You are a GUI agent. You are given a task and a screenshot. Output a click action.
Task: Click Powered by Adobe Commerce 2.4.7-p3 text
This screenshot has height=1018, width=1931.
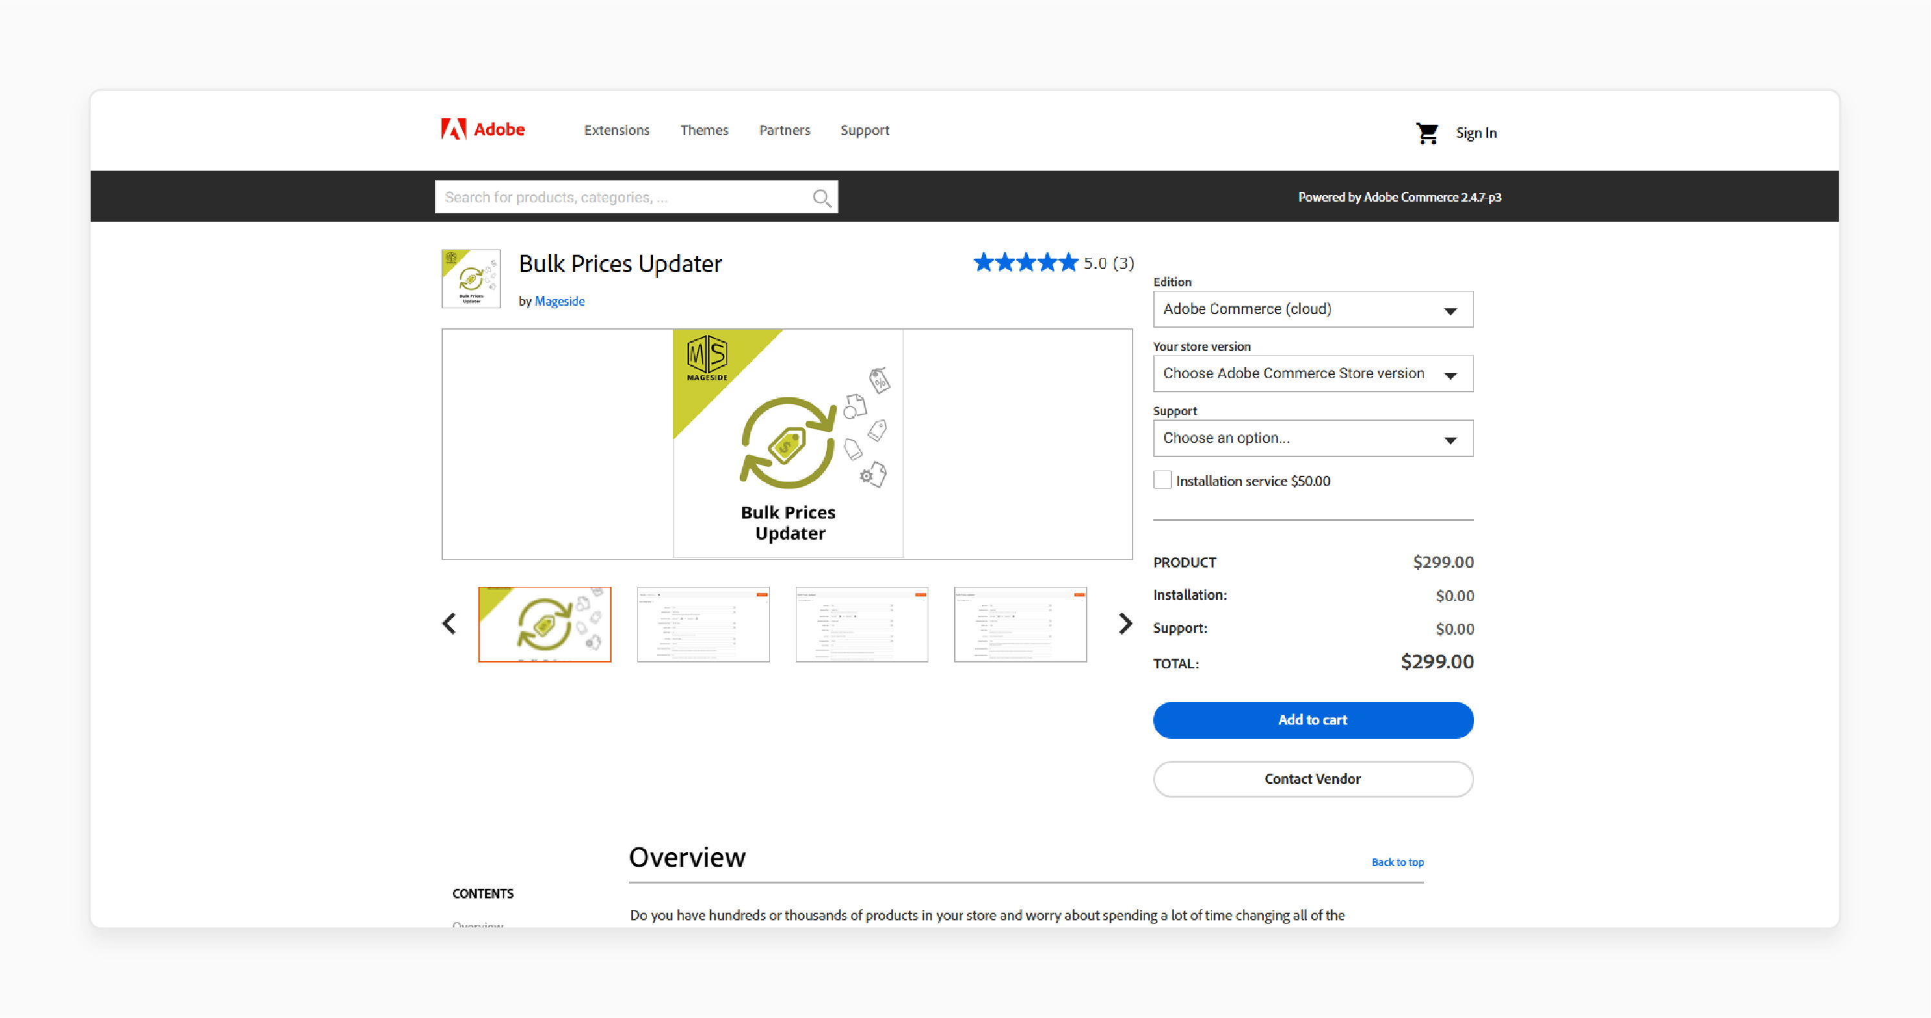(x=1400, y=197)
